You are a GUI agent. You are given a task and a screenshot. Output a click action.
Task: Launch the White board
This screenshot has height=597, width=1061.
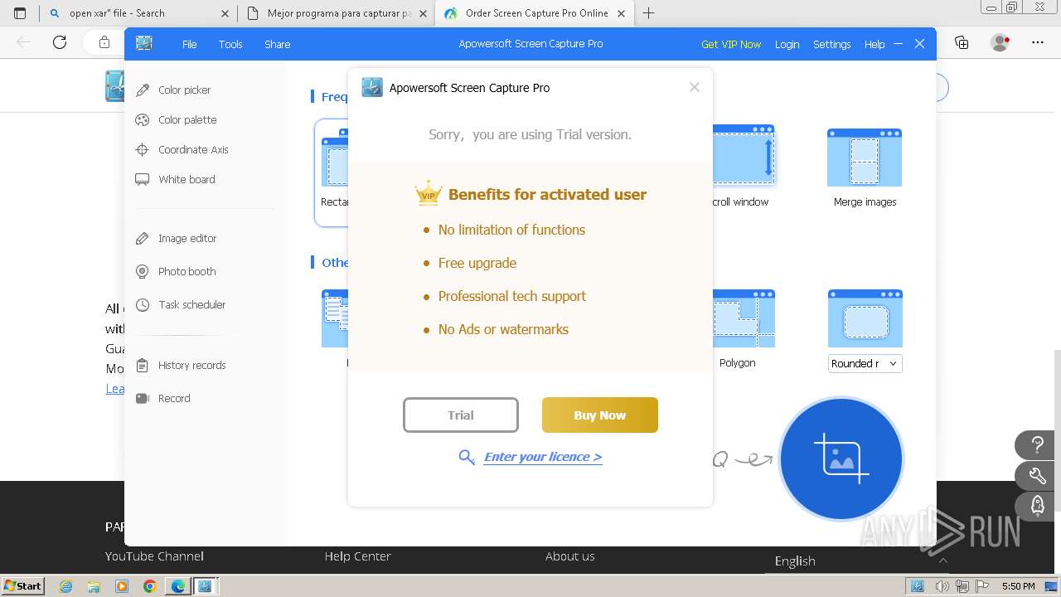click(x=175, y=179)
